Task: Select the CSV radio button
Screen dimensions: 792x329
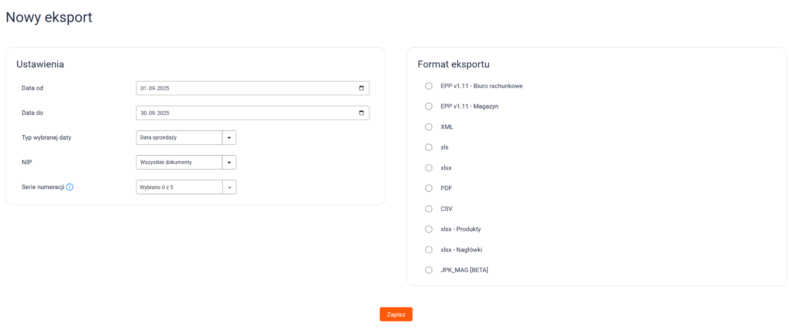Action: 429,209
